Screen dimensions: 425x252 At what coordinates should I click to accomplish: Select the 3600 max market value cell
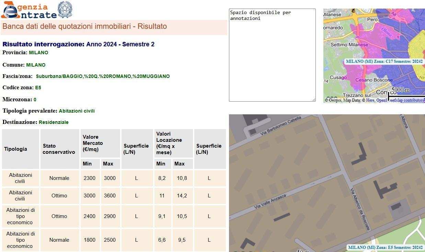click(x=110, y=196)
